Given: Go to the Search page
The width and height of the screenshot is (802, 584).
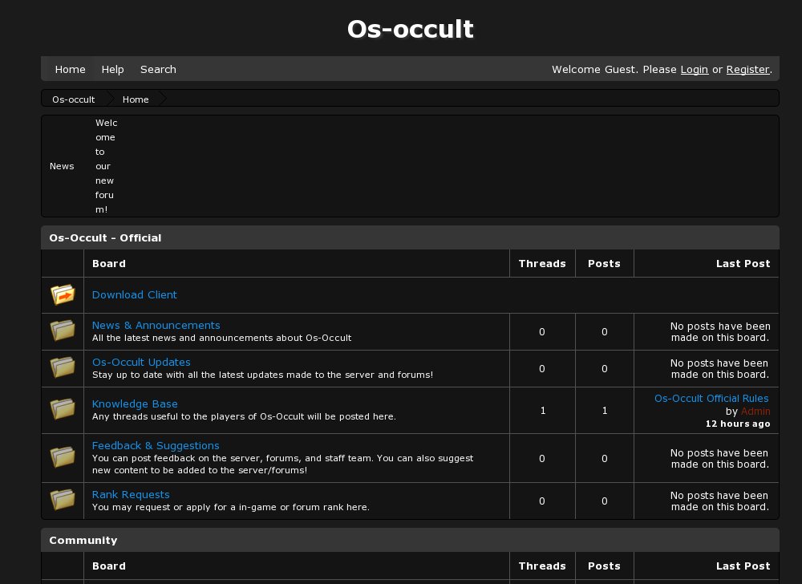Looking at the screenshot, I should pos(158,69).
